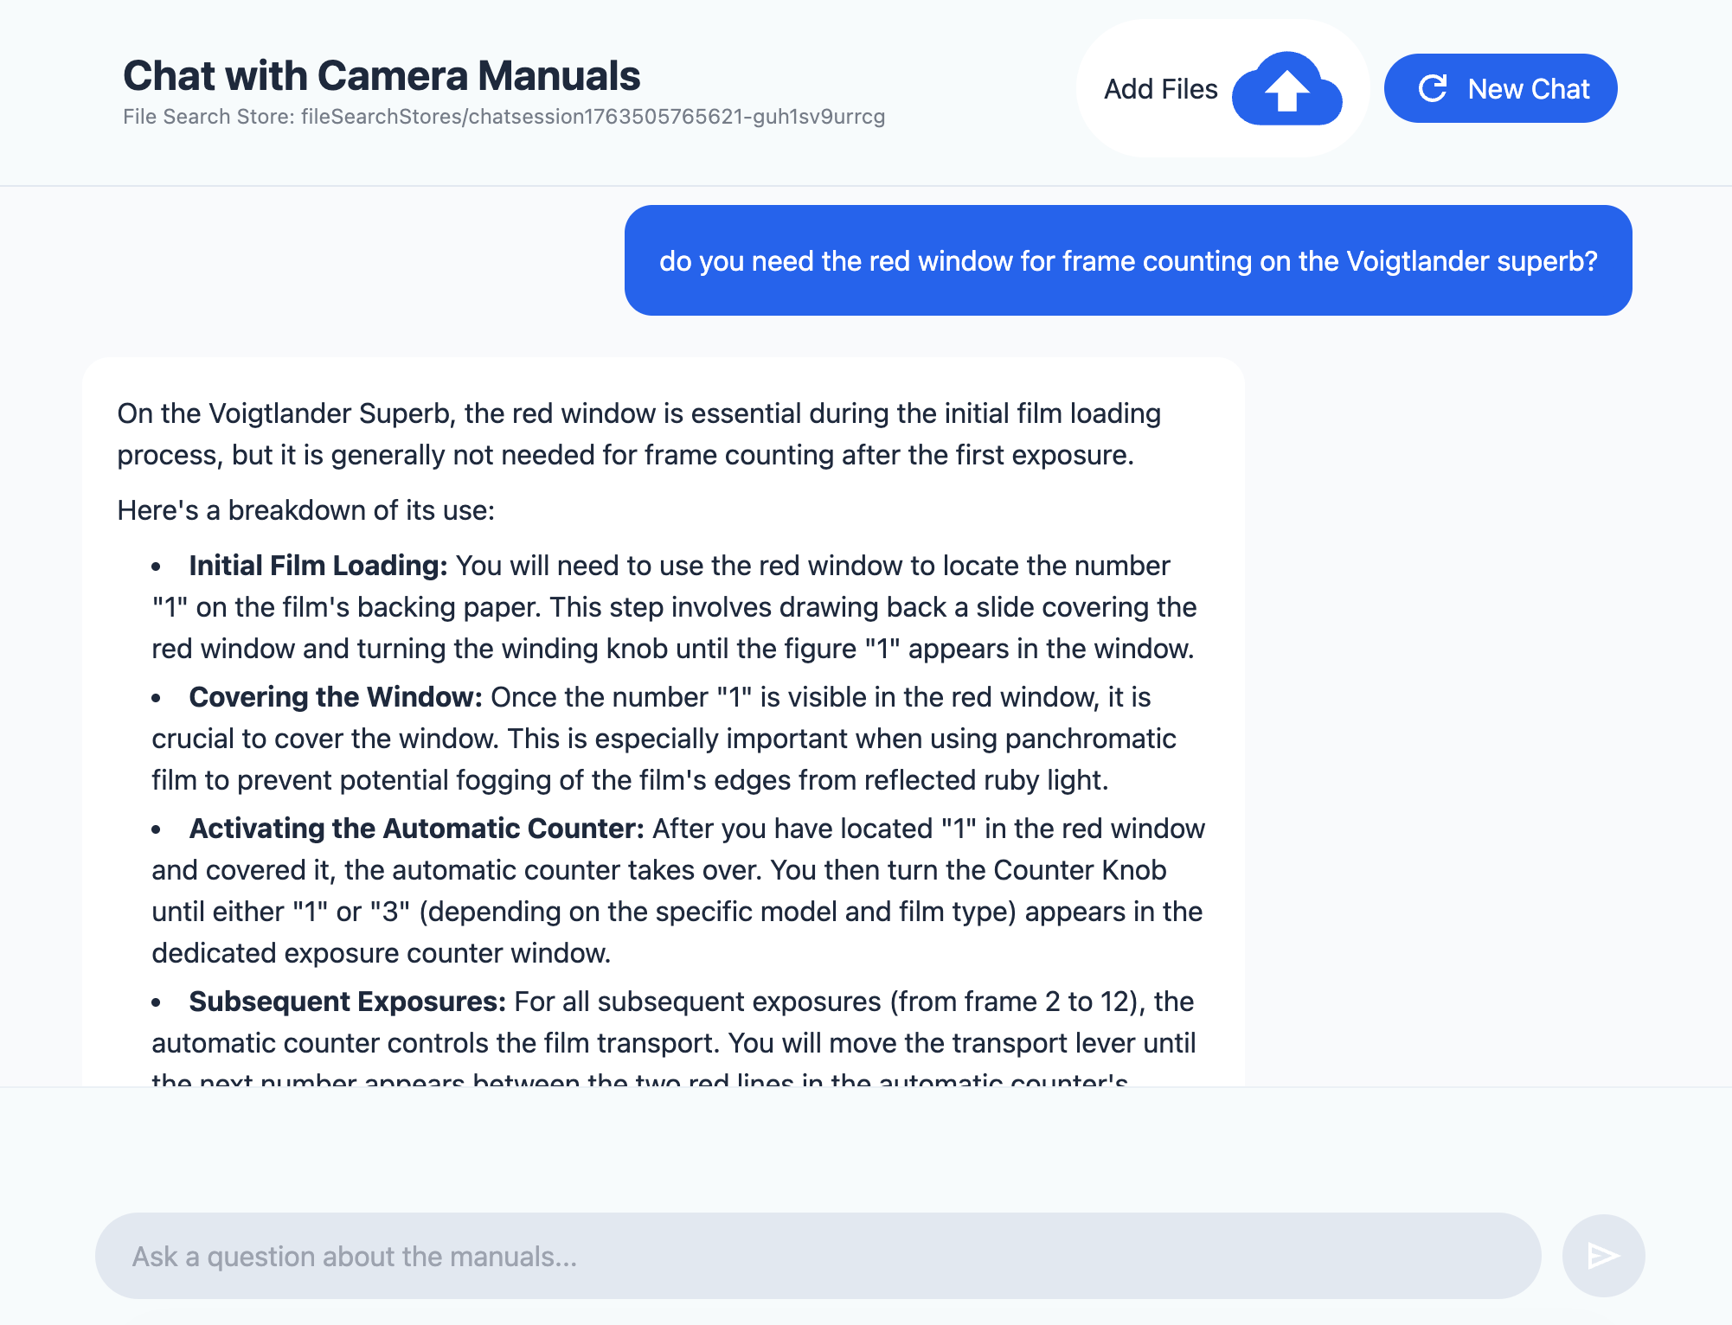1732x1325 pixels.
Task: Click the Covering the Window heading
Action: pyautogui.click(x=335, y=697)
